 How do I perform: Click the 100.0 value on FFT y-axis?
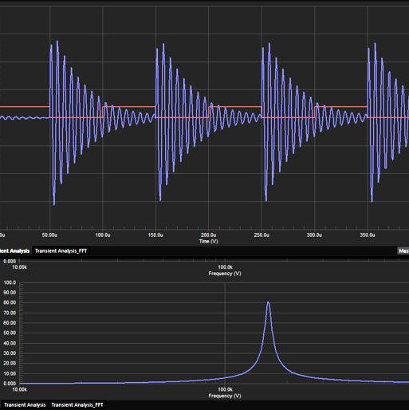(10, 282)
